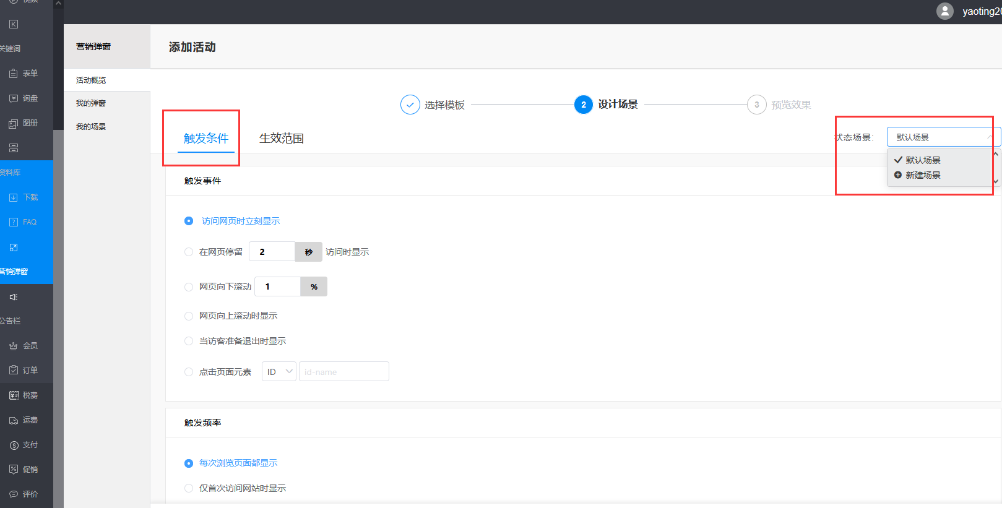Expand the 状态场景 dropdown showing 默认场景
The height and width of the screenshot is (508, 1002).
coord(943,137)
